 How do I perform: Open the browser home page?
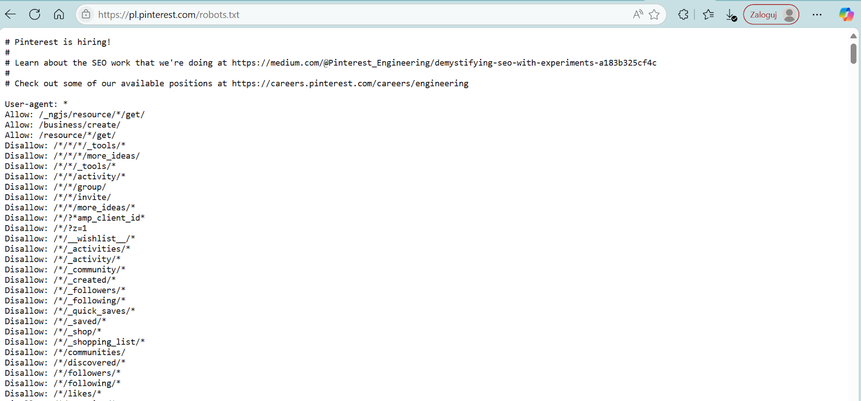(59, 15)
